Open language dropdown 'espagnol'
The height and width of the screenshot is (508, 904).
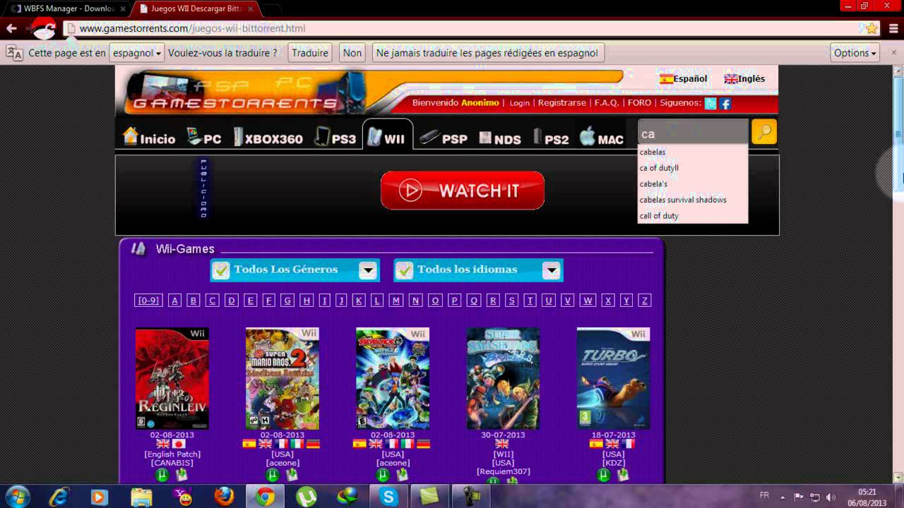click(x=137, y=53)
